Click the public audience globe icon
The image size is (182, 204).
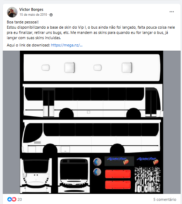(51, 15)
